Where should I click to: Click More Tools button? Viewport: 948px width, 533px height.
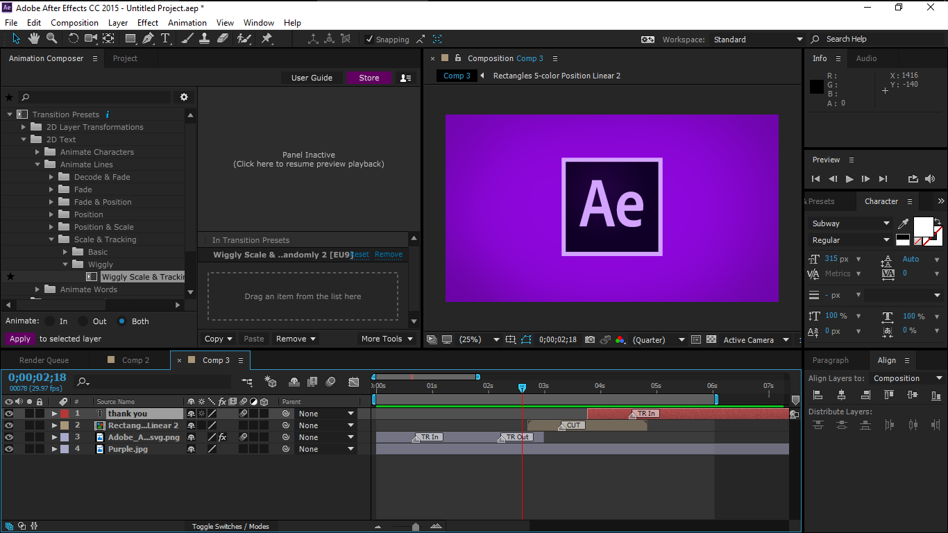(x=387, y=339)
